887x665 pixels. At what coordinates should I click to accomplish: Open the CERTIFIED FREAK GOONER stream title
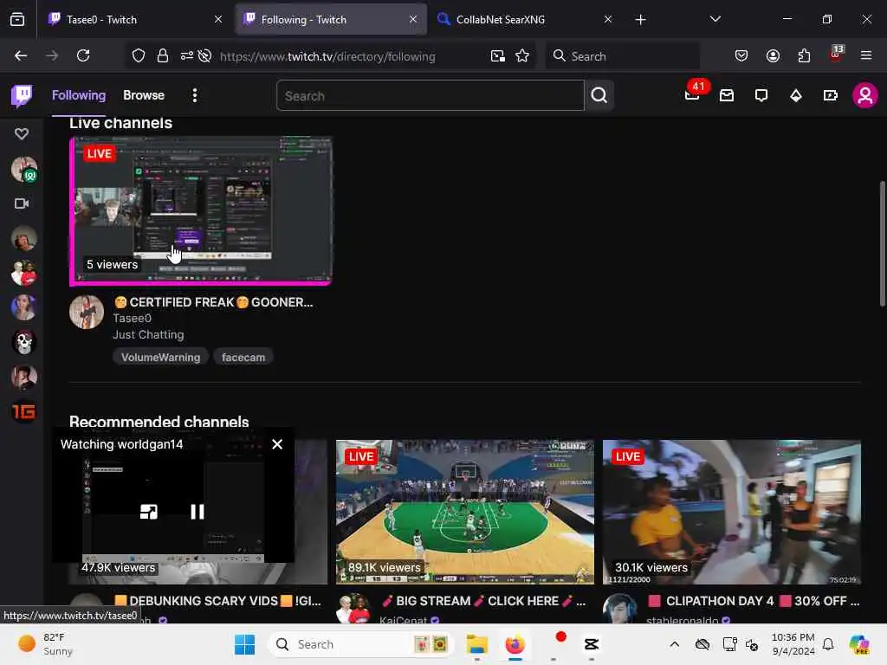[x=213, y=302]
